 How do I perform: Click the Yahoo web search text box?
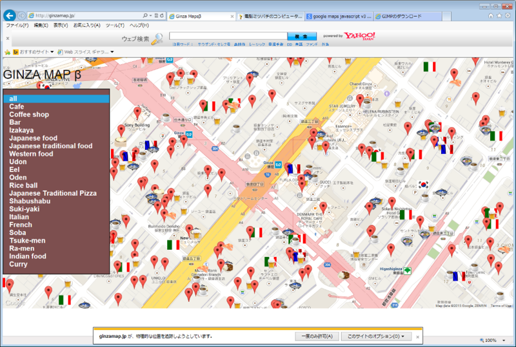[228, 36]
